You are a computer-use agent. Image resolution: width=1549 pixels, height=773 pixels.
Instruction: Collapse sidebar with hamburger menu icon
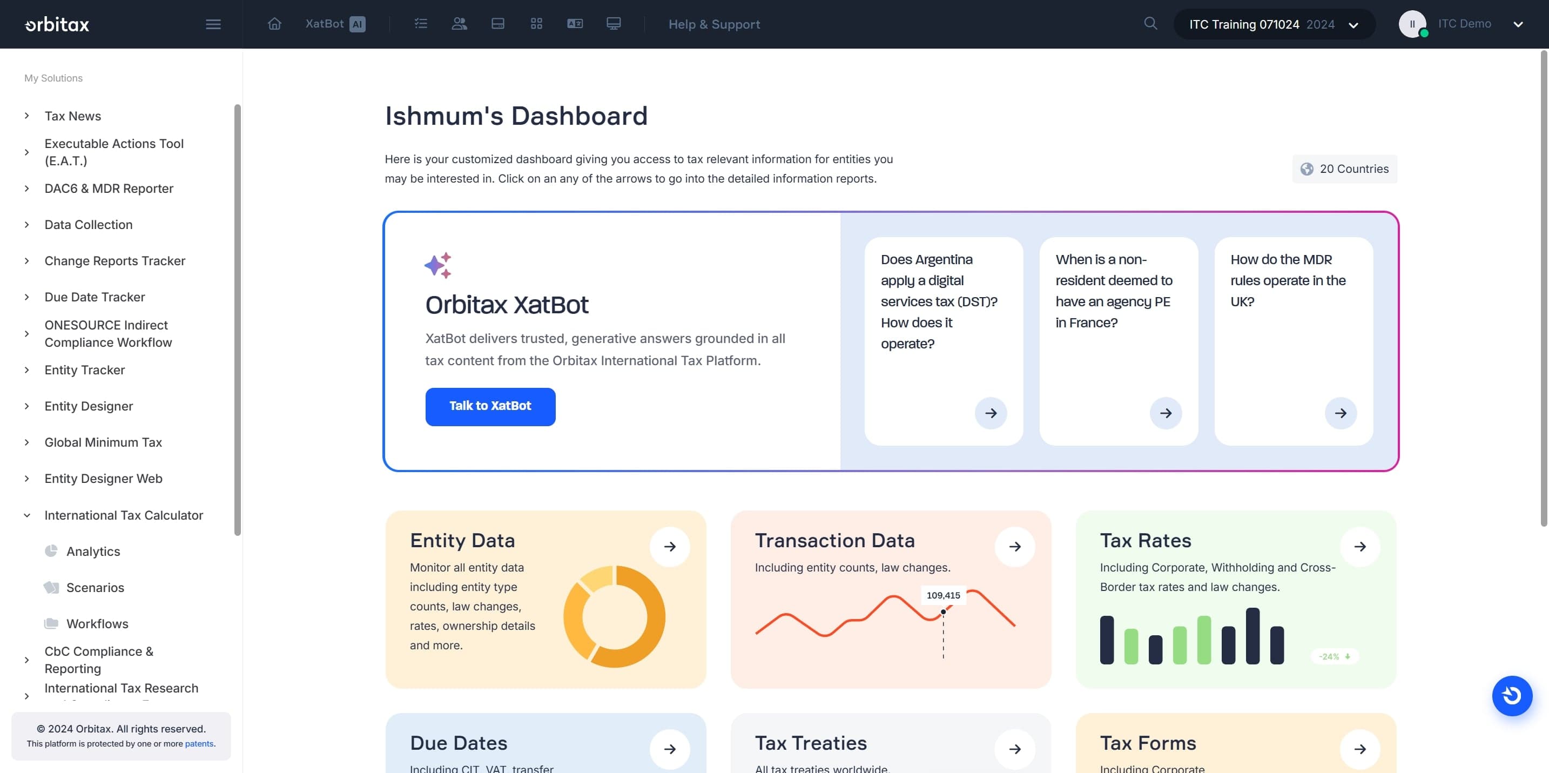point(213,24)
